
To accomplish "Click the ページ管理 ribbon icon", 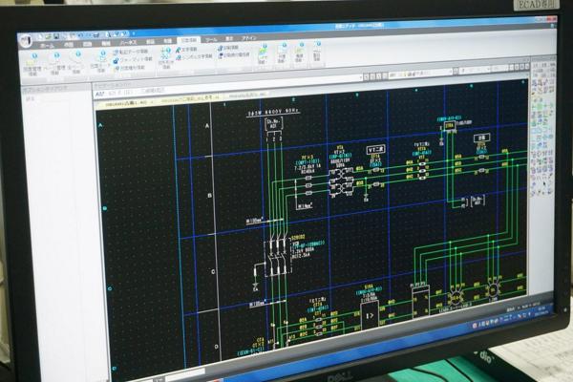I will 54,58.
